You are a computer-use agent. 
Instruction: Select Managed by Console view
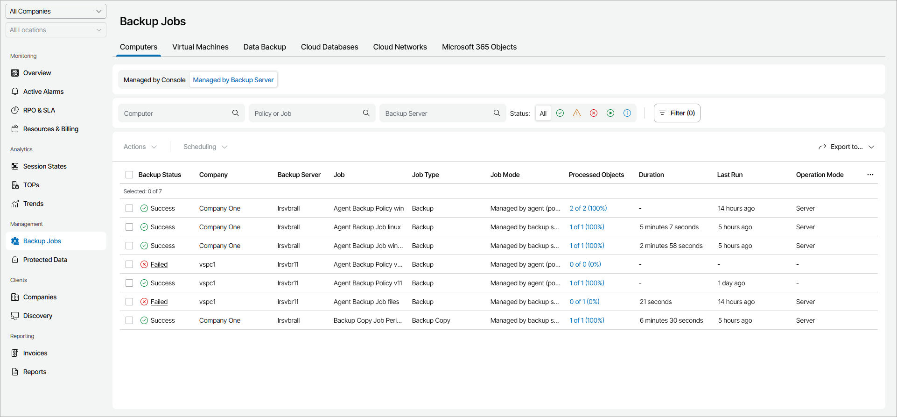click(154, 80)
